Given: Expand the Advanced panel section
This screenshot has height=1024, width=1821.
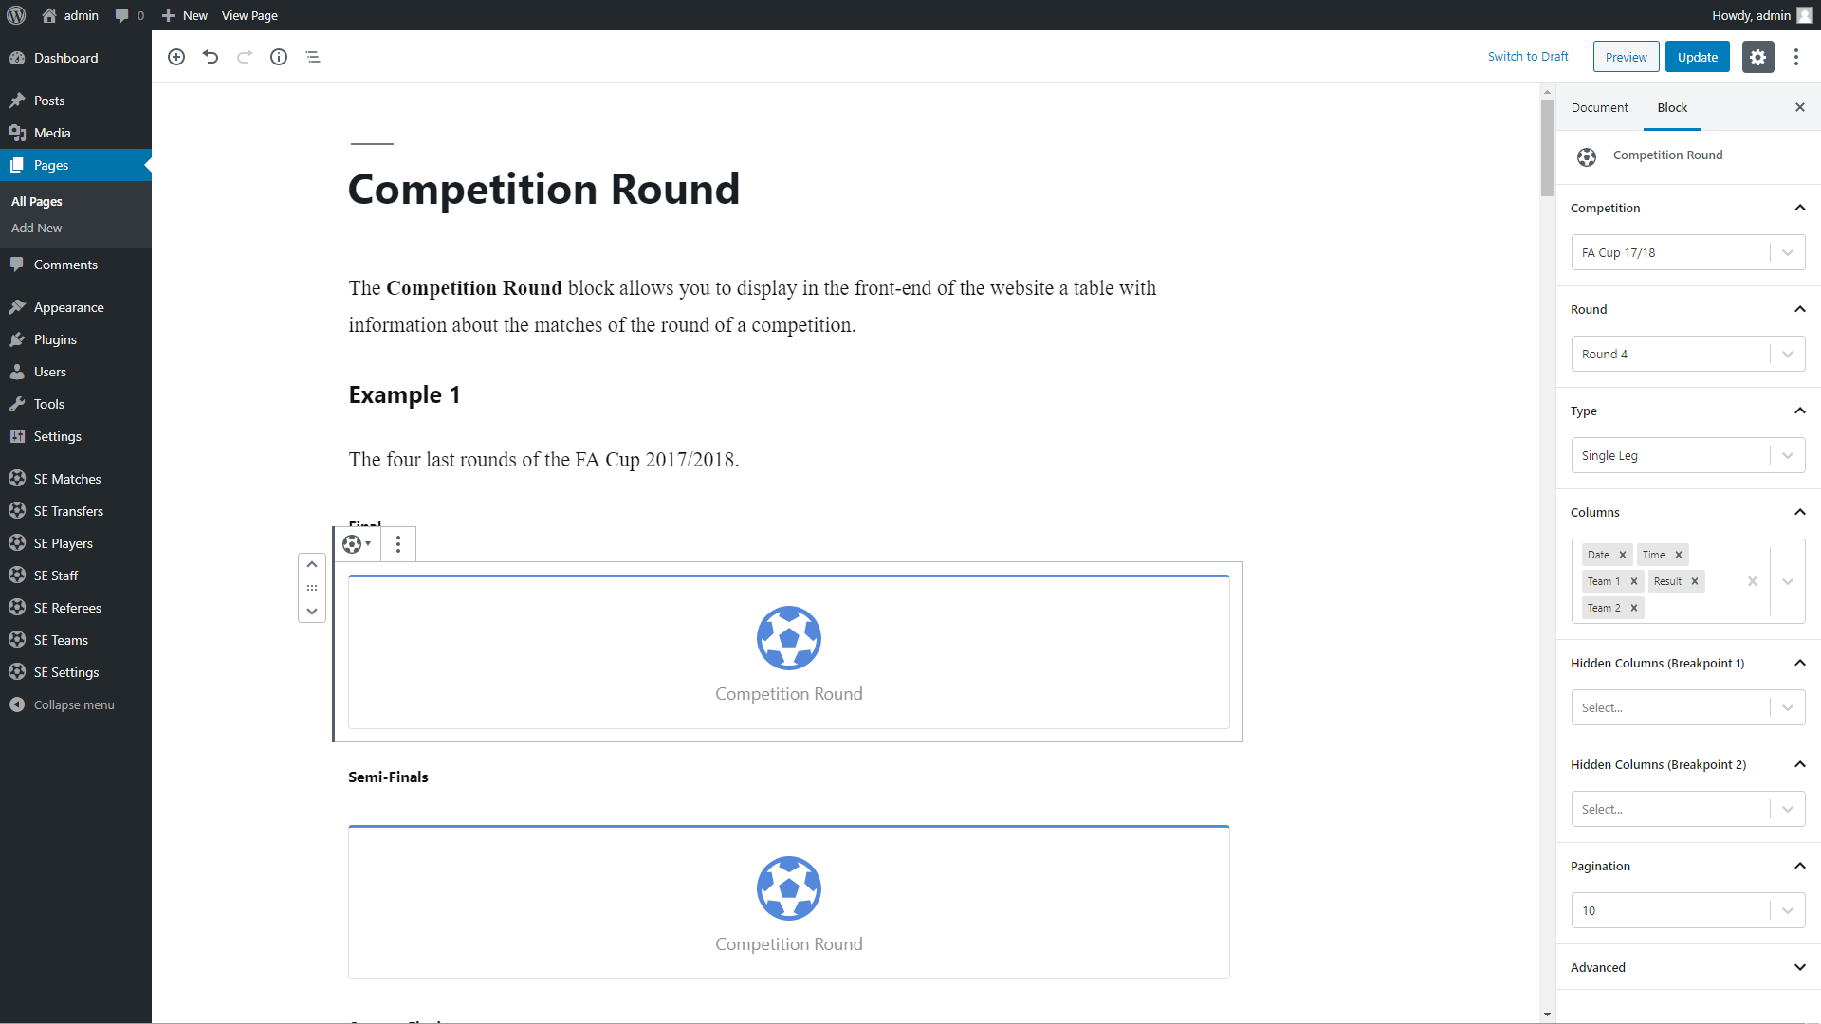Looking at the screenshot, I should tap(1799, 967).
